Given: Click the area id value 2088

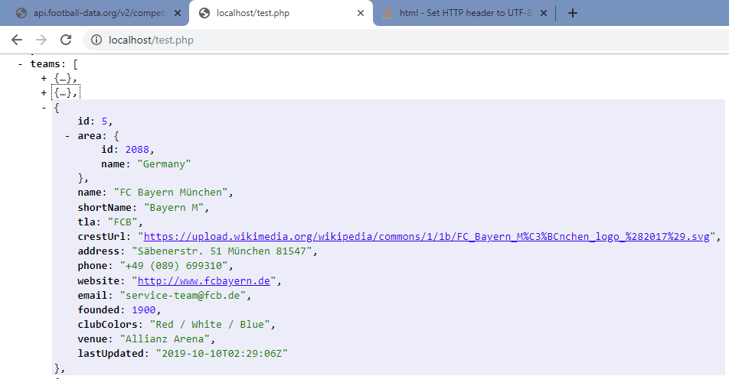Looking at the screenshot, I should pyautogui.click(x=137, y=149).
